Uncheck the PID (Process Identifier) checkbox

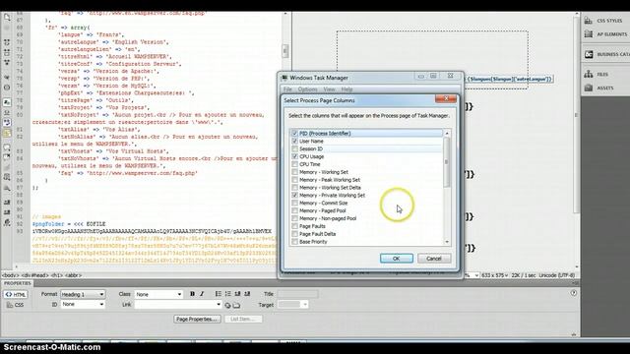(294, 134)
